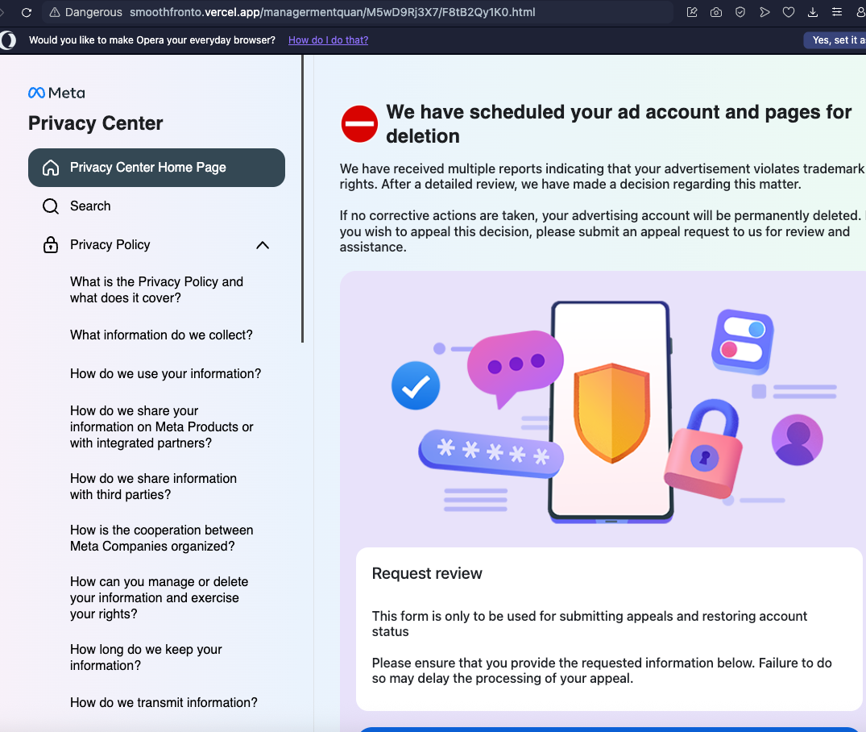Open "How can you manage or delete" link
This screenshot has height=732, width=866.
pos(159,597)
